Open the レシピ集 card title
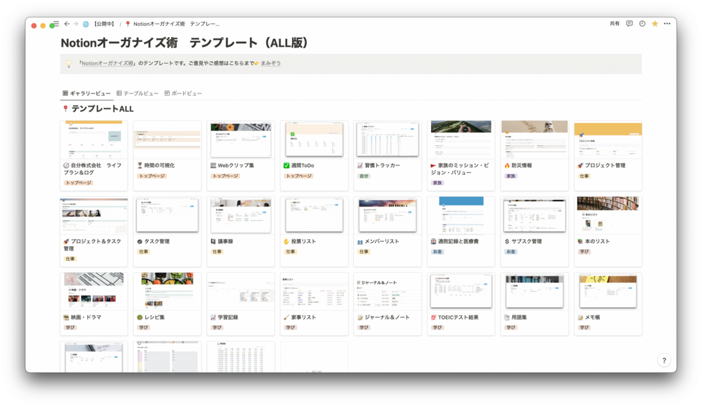Image resolution: width=702 pixels, height=406 pixels. click(154, 317)
